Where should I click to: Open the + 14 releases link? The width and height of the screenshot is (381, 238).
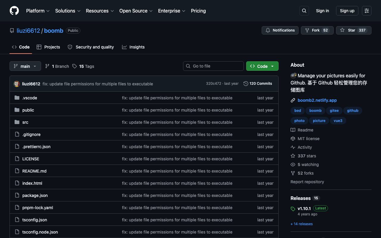click(x=302, y=224)
